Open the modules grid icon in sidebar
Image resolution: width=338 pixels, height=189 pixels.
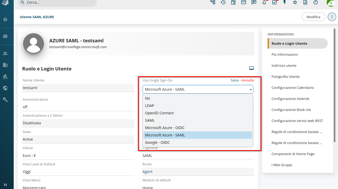click(5, 36)
